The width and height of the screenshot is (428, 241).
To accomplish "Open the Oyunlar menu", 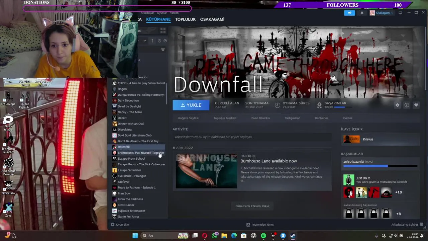I will pyautogui.click(x=162, y=13).
